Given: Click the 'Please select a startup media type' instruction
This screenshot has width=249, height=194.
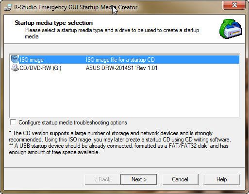Looking at the screenshot, I should [x=112, y=33].
